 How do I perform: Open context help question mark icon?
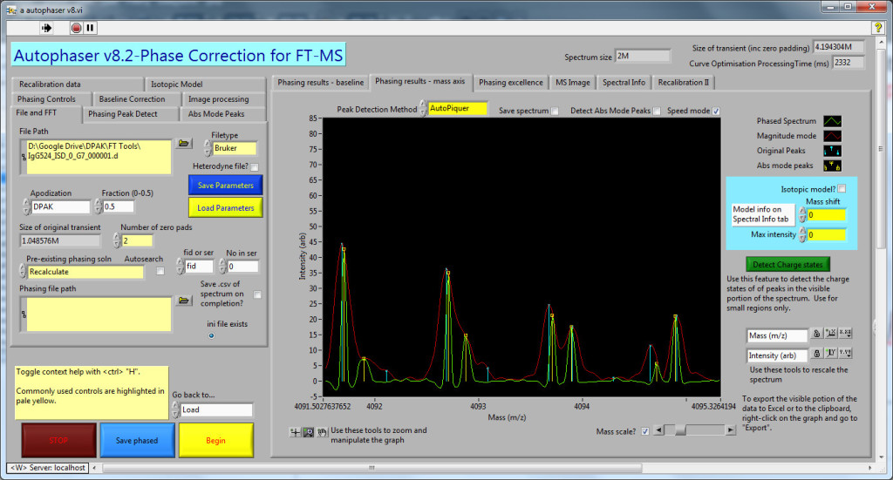pos(877,27)
